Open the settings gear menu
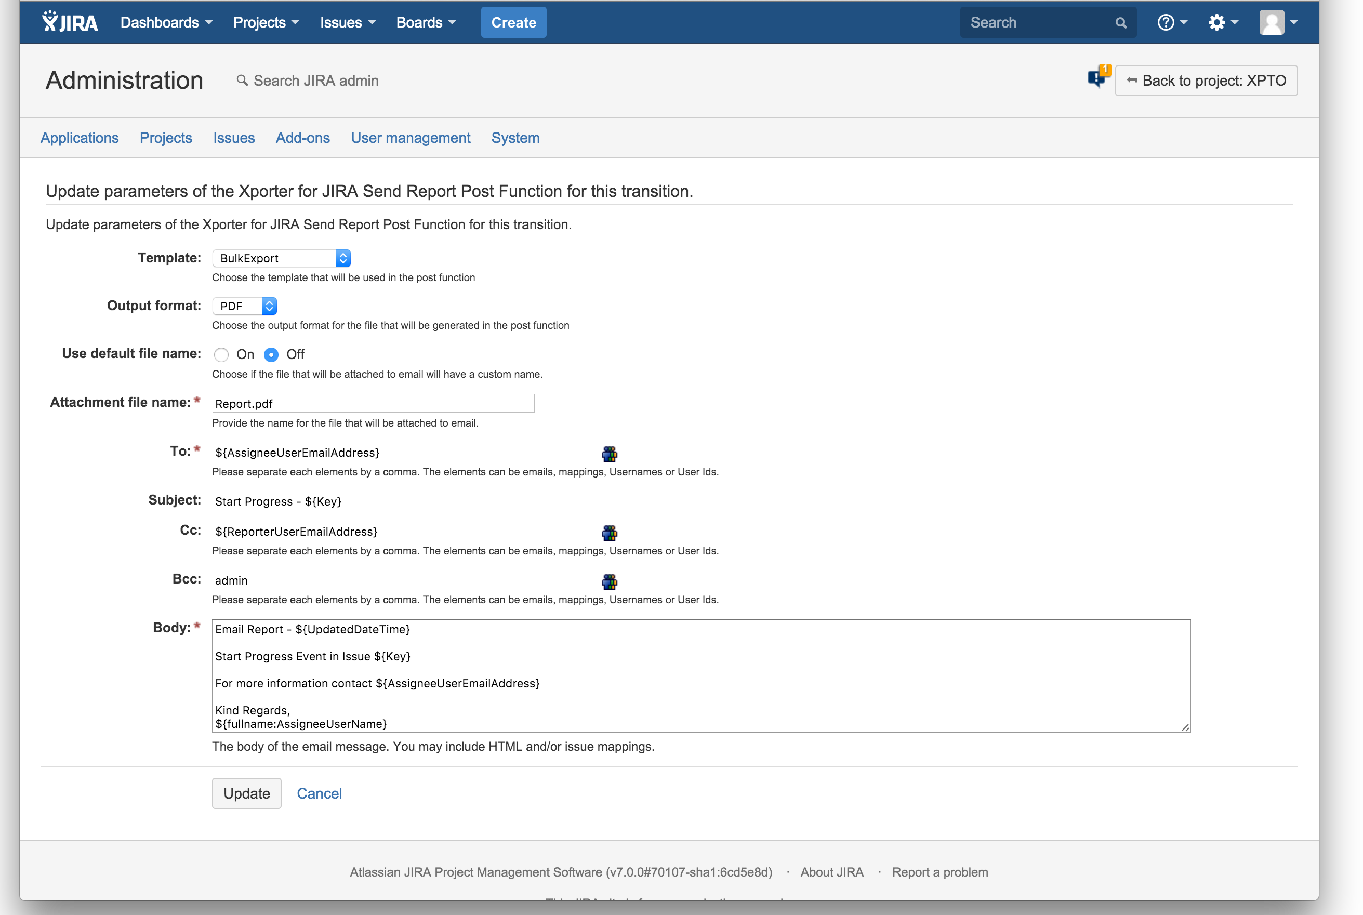Image resolution: width=1363 pixels, height=915 pixels. (x=1222, y=22)
